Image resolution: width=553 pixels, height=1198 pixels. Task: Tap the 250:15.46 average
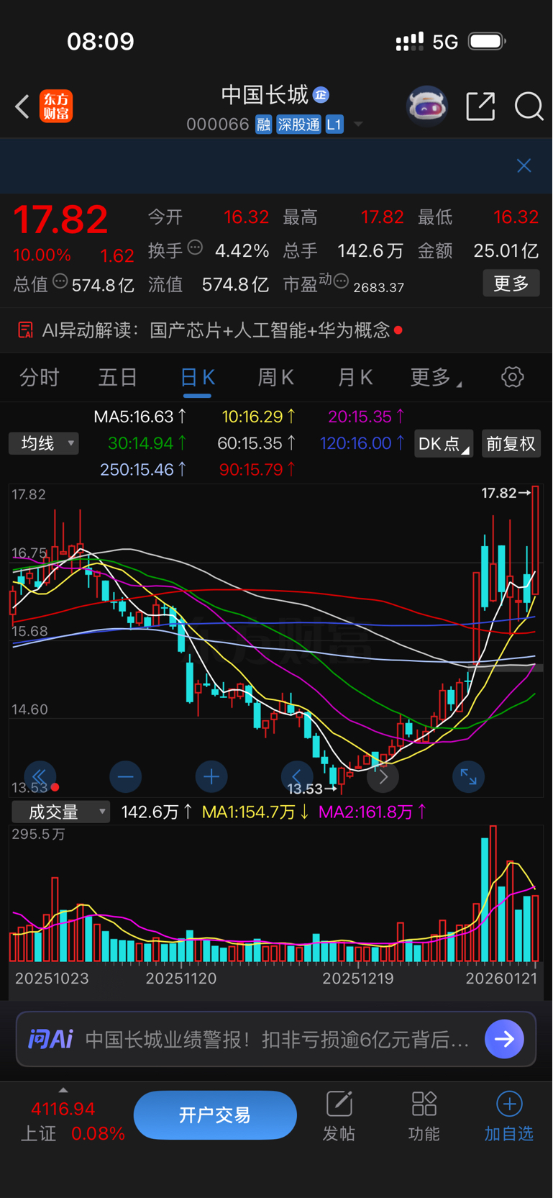[144, 470]
